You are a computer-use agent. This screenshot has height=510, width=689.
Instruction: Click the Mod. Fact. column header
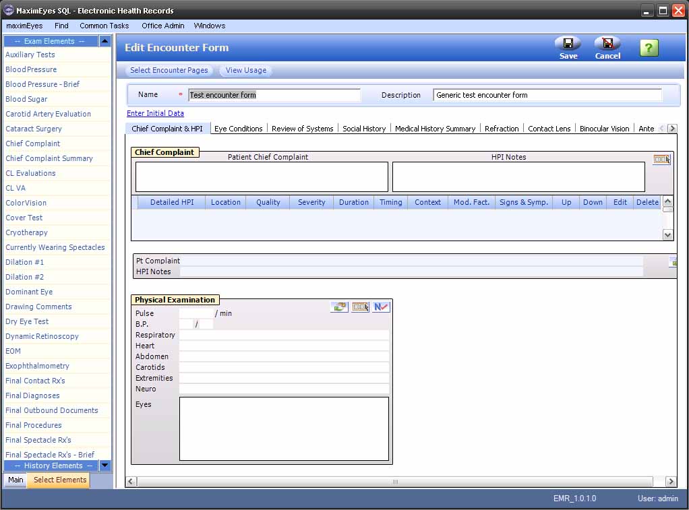point(471,202)
